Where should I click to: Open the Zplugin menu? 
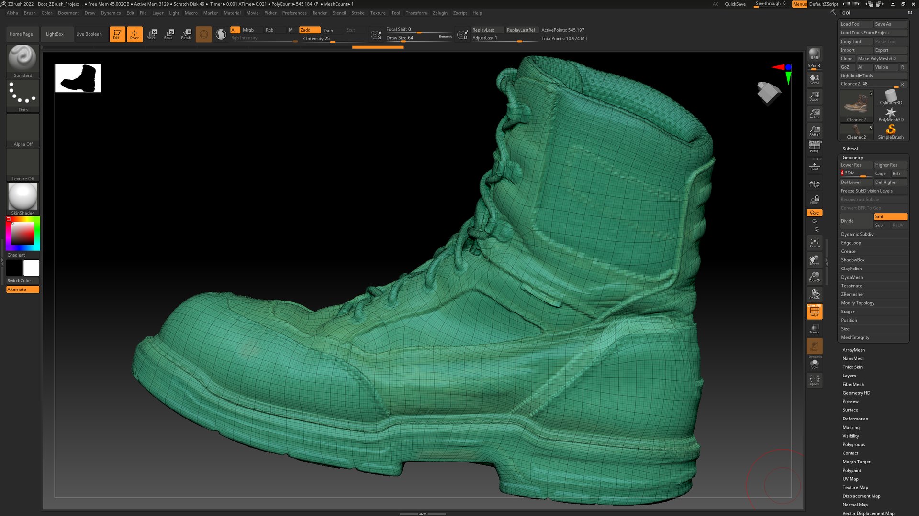440,13
